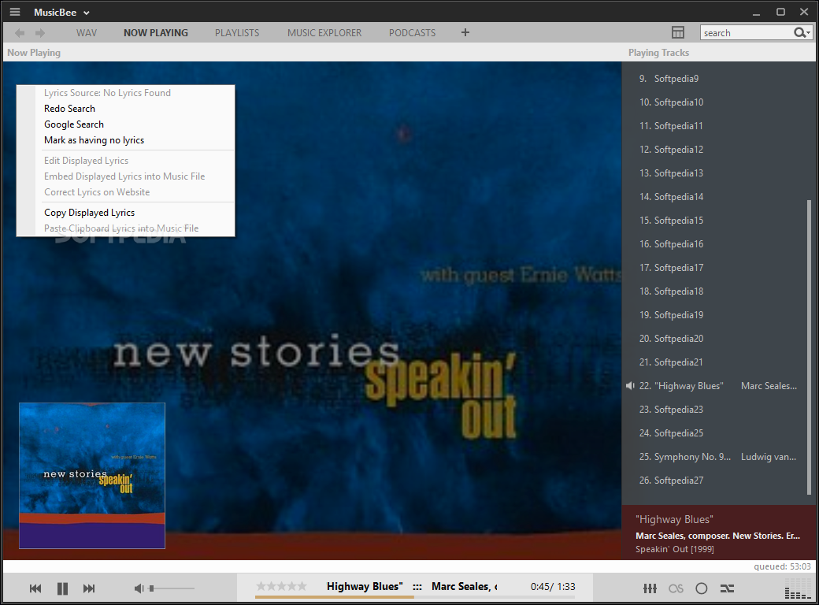The width and height of the screenshot is (819, 605).
Task: Click the 0:45/ 1:33 time display
Action: (553, 587)
